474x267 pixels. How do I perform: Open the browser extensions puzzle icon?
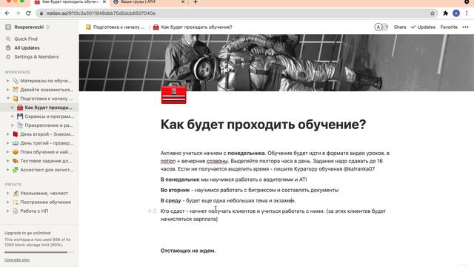click(x=446, y=13)
